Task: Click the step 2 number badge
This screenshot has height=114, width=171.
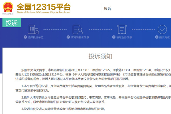Action: [x=68, y=37]
